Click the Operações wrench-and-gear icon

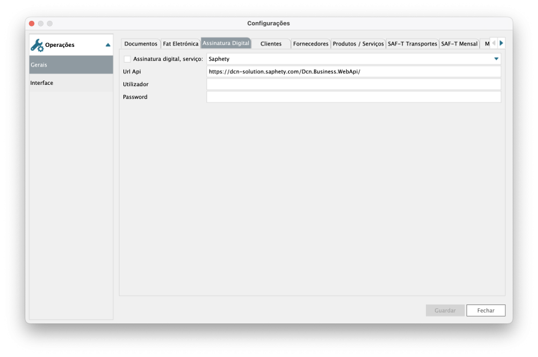[x=37, y=45]
